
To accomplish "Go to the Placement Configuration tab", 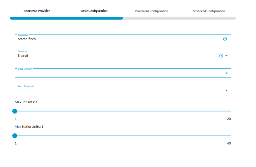I will pos(151,11).
